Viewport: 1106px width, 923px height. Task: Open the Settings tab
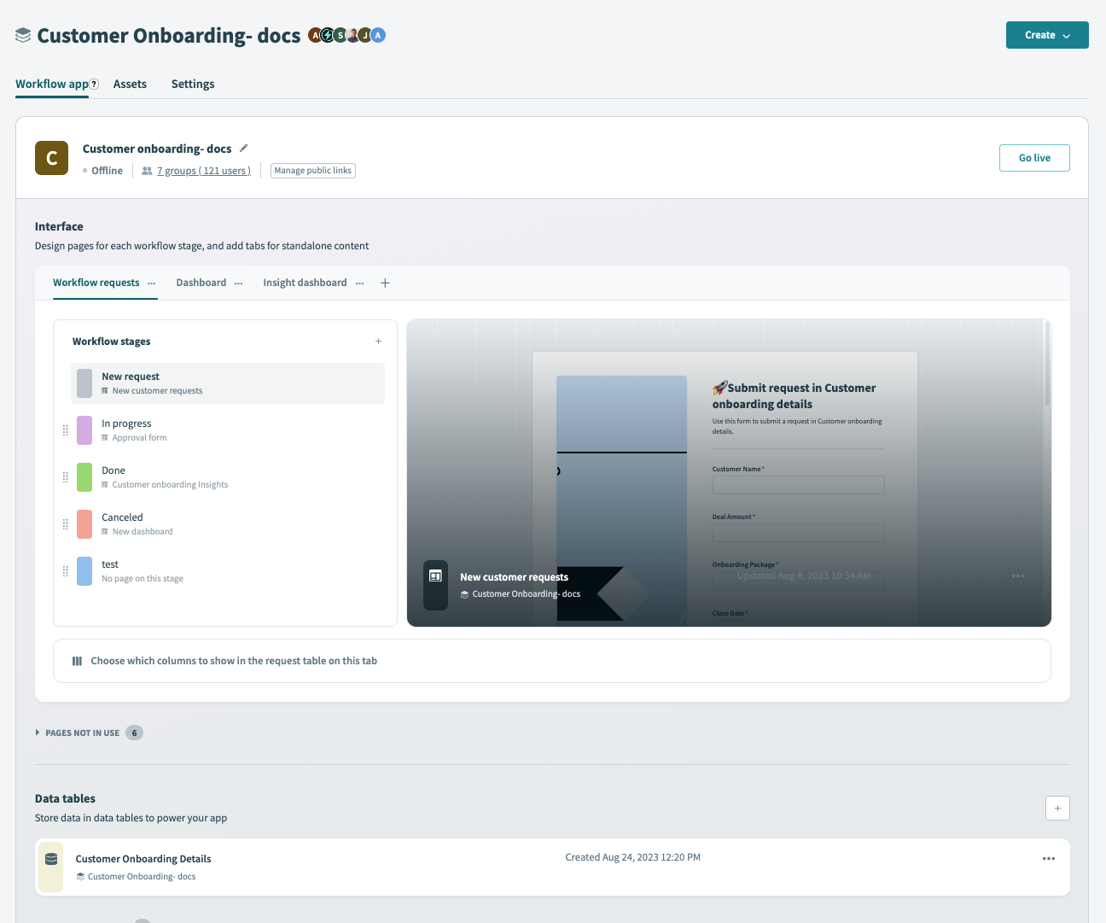coord(193,84)
